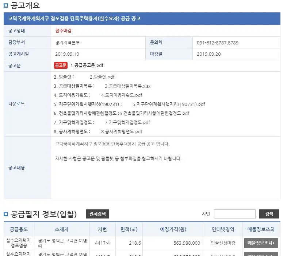The height and width of the screenshot is (256, 283).
Task: Select the 면적(㎡) column header
Action: click(x=129, y=229)
